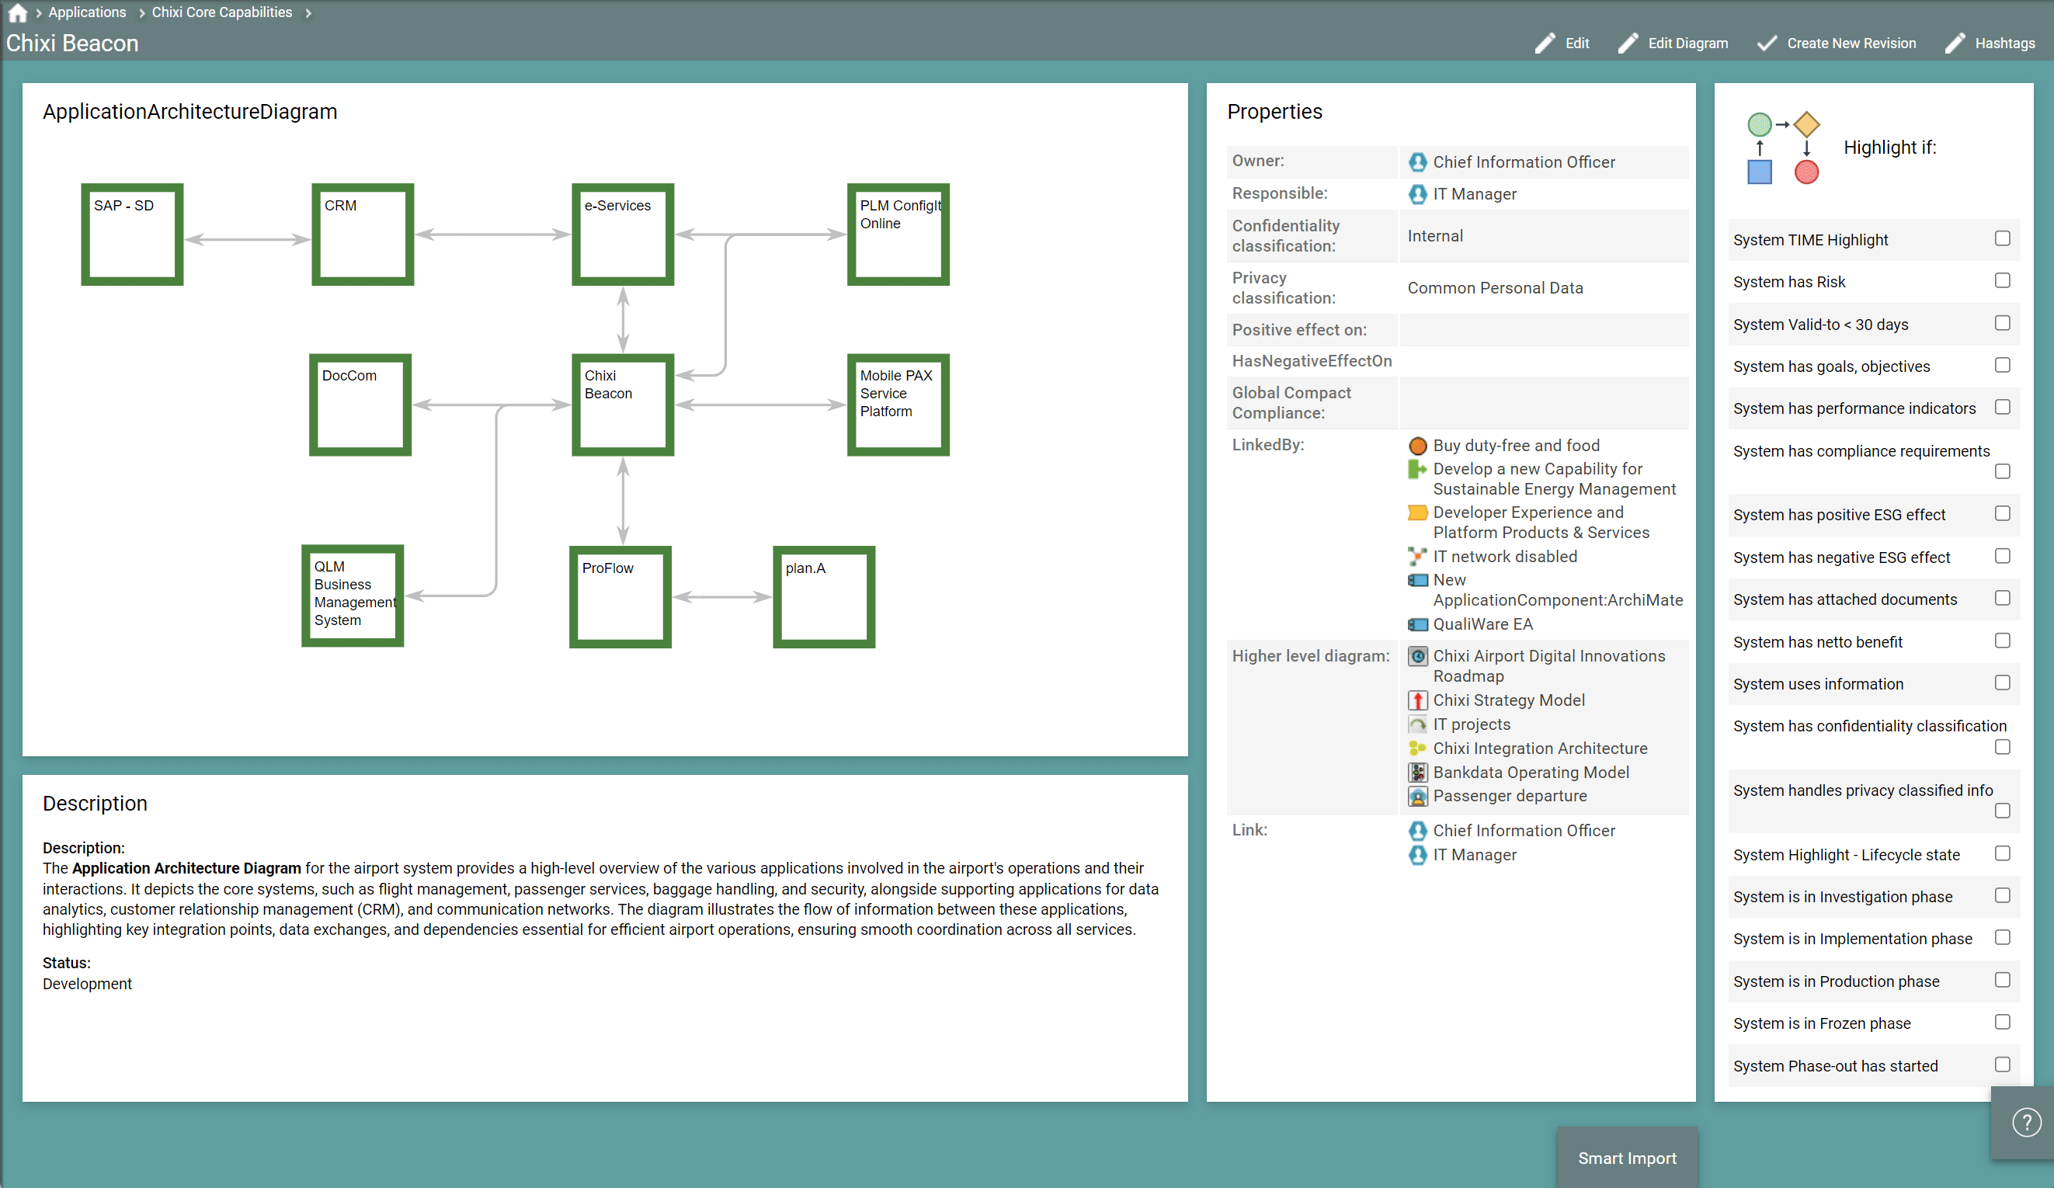Click the QLM Business Management System box
This screenshot has width=2054, height=1188.
pyautogui.click(x=353, y=596)
